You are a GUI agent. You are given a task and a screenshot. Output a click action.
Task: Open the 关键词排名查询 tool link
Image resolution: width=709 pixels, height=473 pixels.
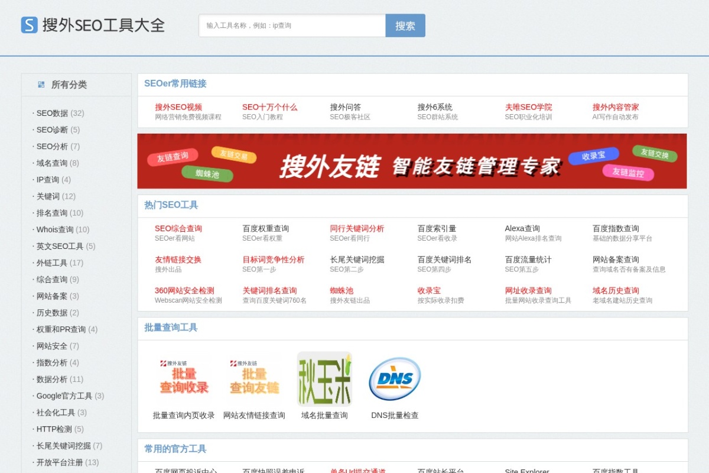click(x=269, y=290)
